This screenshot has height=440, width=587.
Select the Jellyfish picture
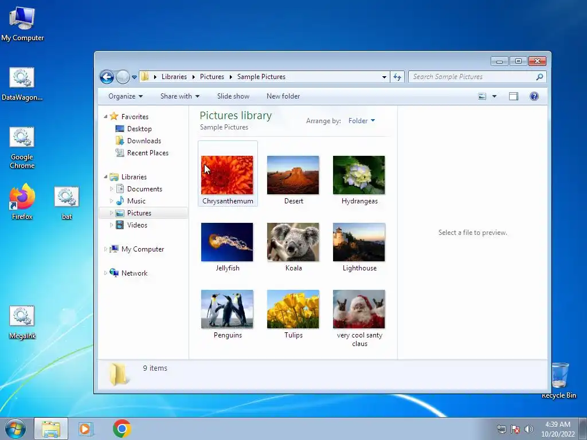227,242
